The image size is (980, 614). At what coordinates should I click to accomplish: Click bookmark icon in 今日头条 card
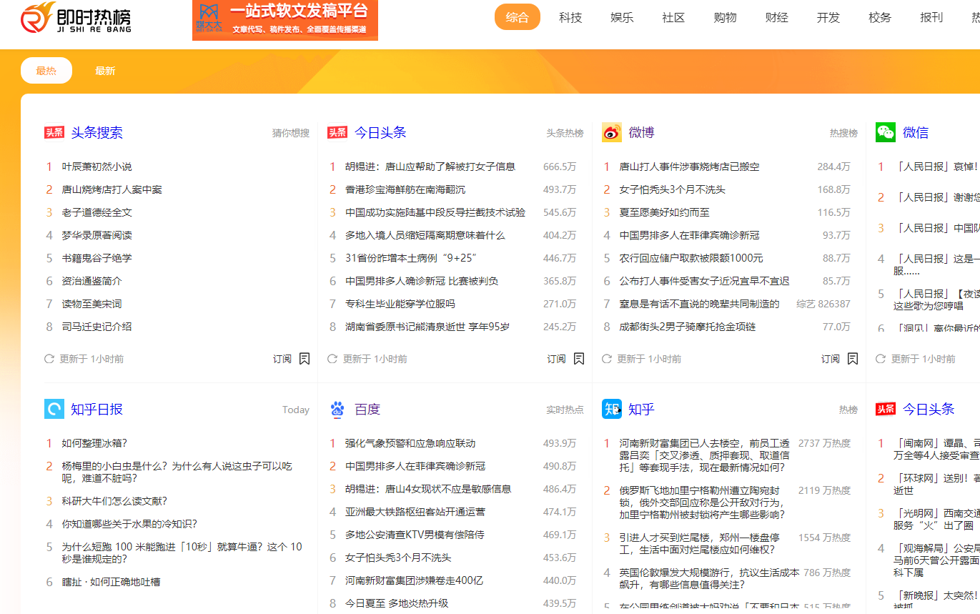coord(579,359)
